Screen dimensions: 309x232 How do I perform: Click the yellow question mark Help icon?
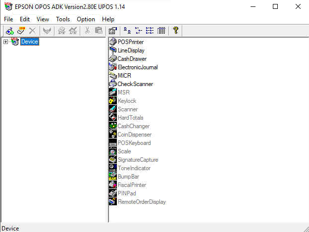tap(176, 30)
